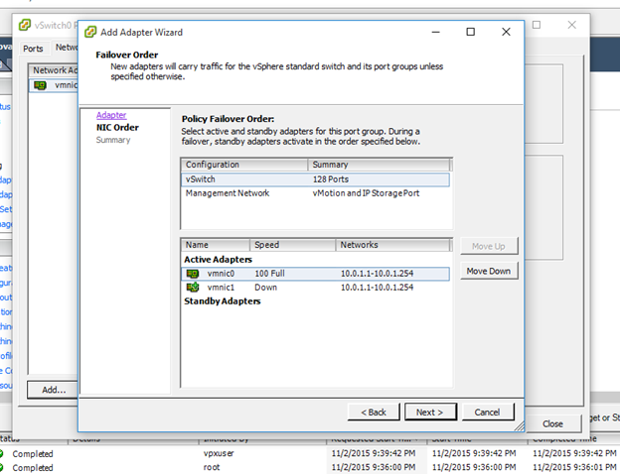Select the Management Network configuration row
This screenshot has height=474, width=620.
315,193
